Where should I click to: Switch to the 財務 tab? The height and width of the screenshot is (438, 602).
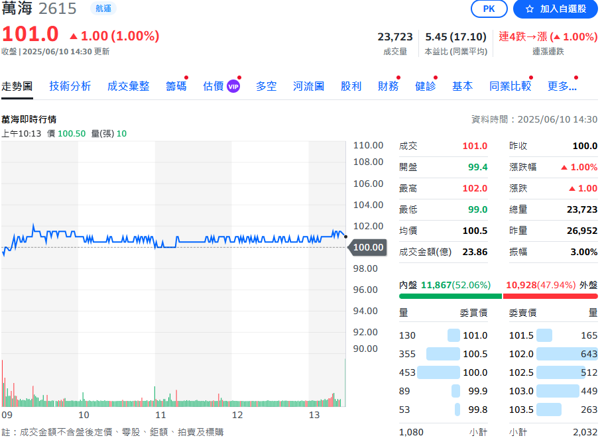click(x=388, y=86)
